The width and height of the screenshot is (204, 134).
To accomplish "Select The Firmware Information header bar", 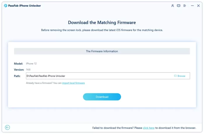I will [x=102, y=51].
